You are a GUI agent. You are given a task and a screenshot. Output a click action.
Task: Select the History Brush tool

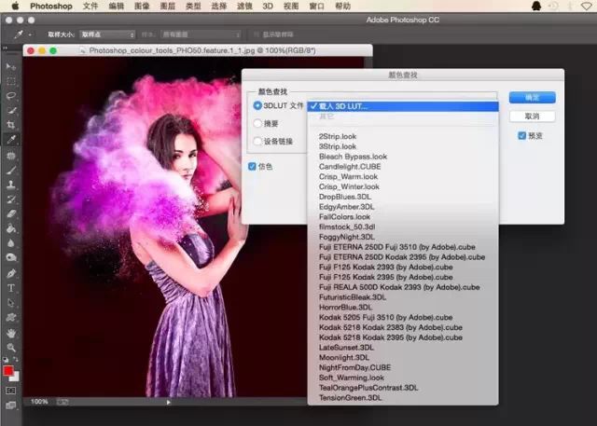pos(11,199)
